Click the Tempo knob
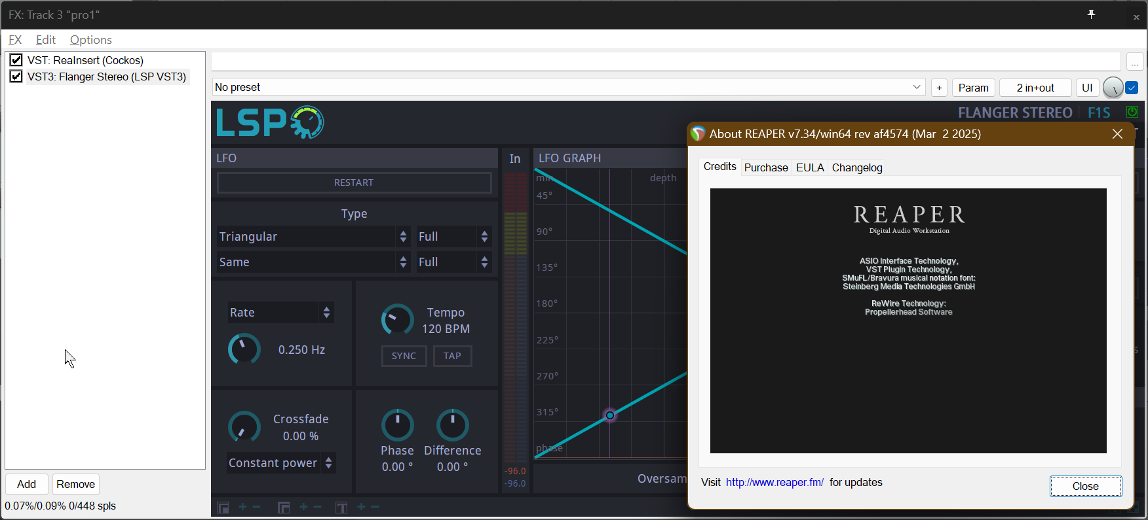 point(398,320)
